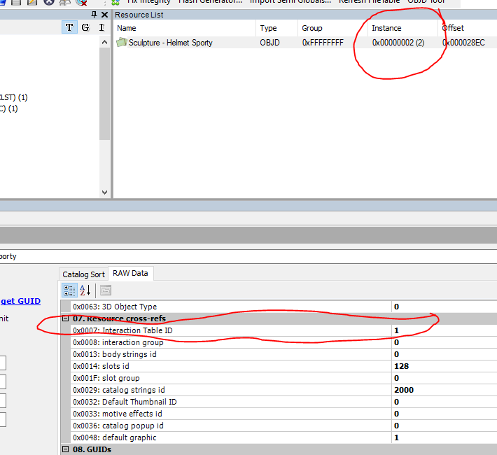Sort resources by the Instance column header
The width and height of the screenshot is (497, 455).
tap(386, 28)
